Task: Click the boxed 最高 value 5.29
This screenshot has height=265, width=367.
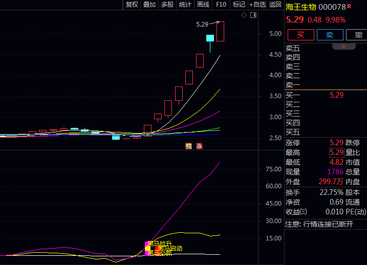Action: pos(337,152)
